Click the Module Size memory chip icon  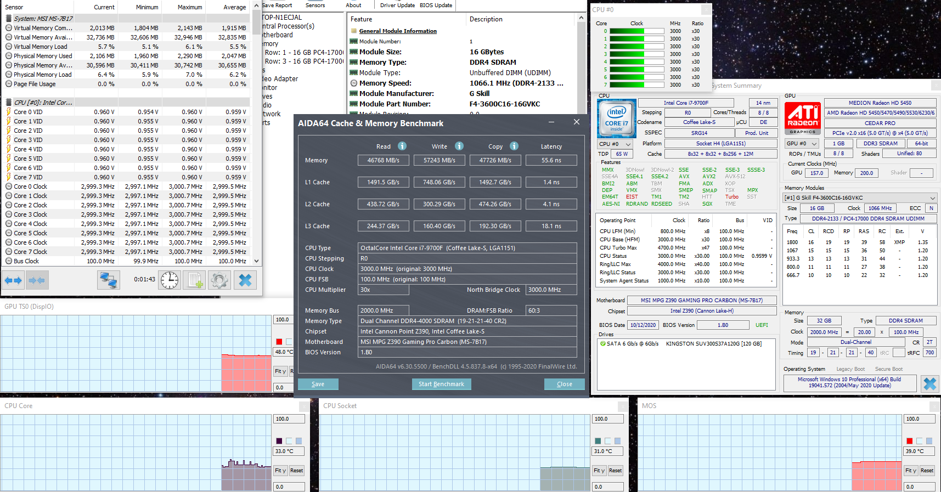click(x=354, y=52)
